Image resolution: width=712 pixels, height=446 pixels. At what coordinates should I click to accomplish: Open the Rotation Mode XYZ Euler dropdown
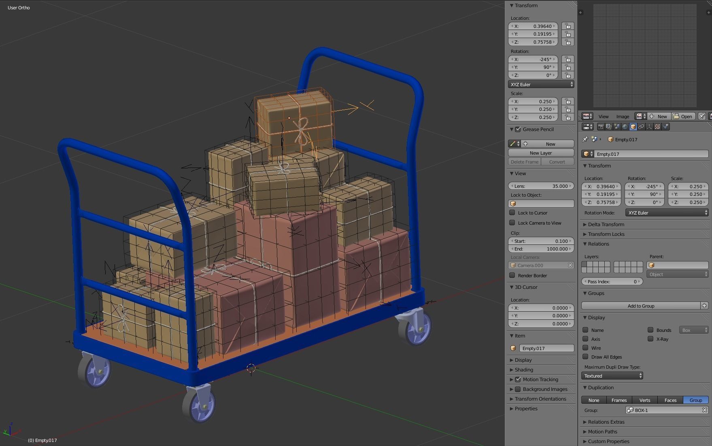(x=667, y=212)
